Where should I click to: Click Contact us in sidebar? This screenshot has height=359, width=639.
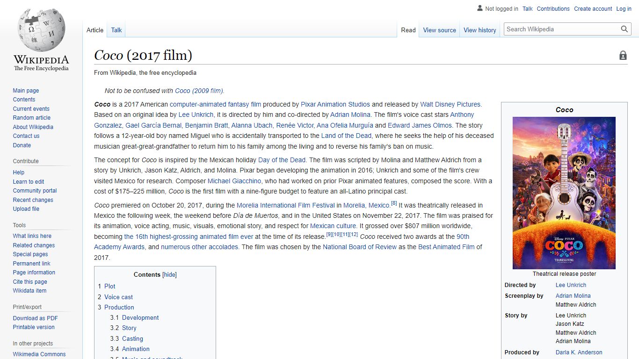click(x=26, y=136)
